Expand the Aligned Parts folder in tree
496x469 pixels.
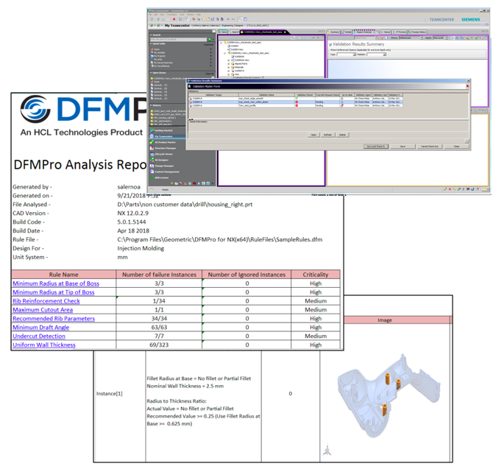(229, 63)
